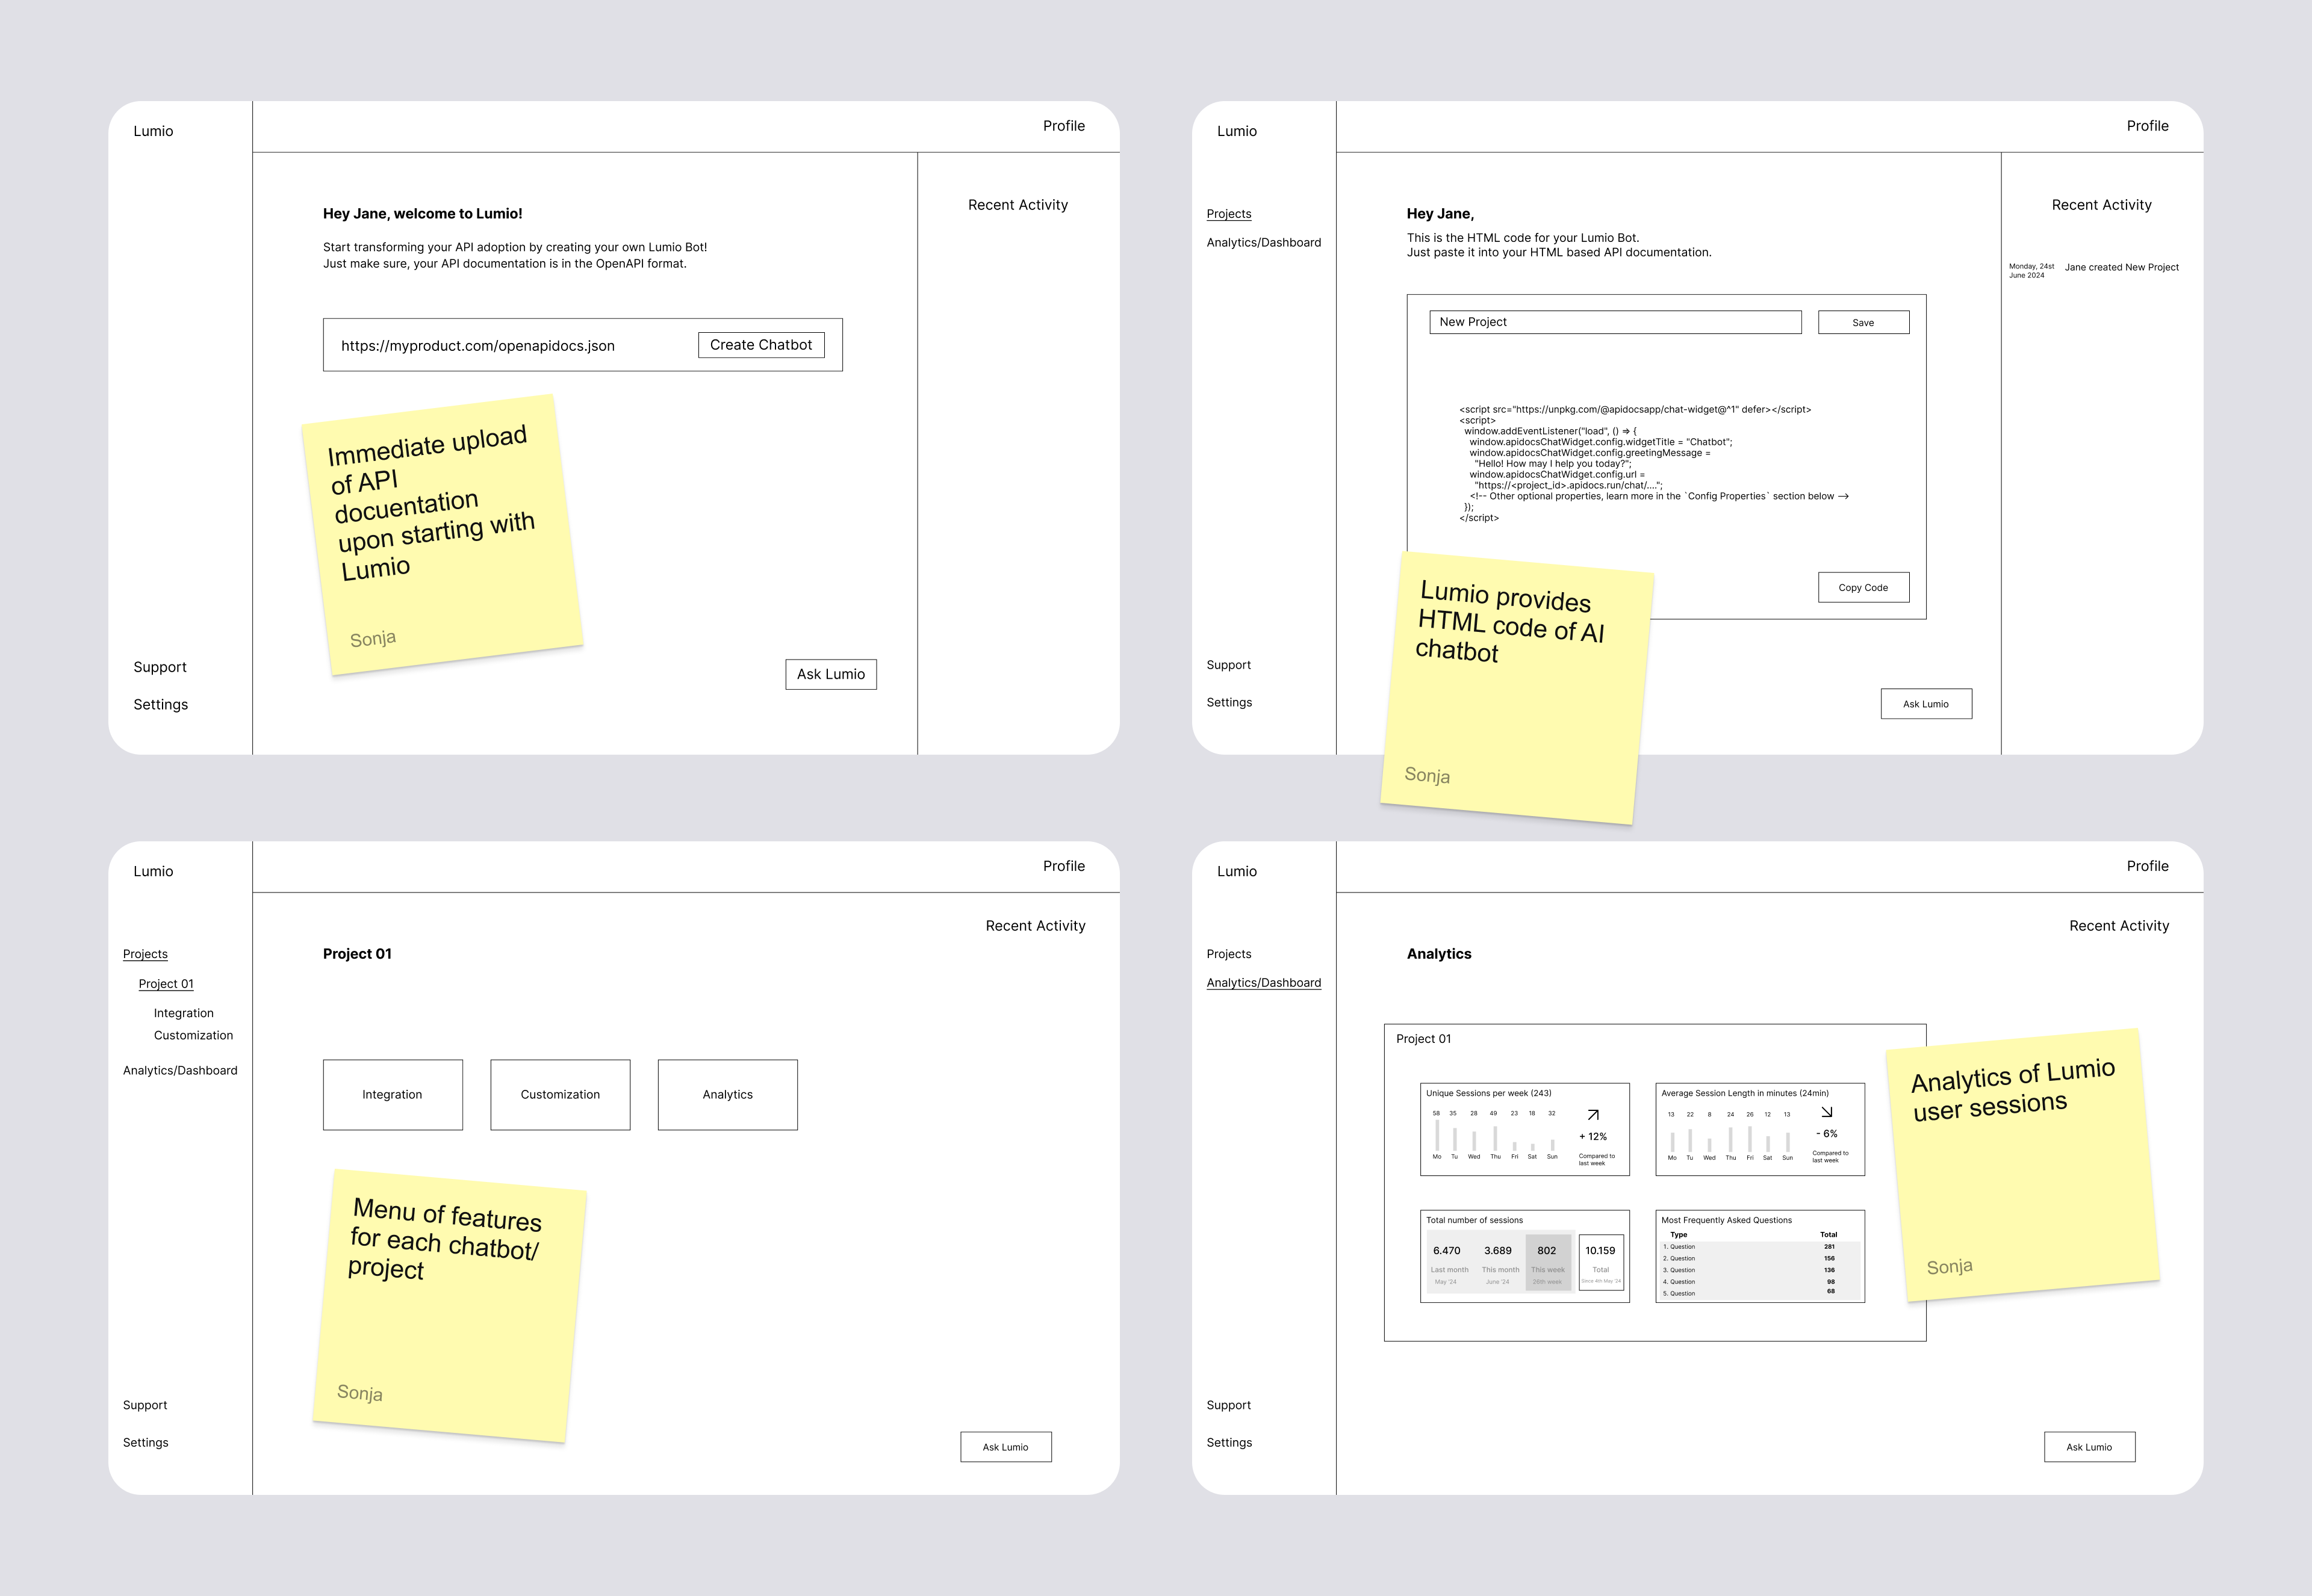This screenshot has width=2312, height=1596.
Task: Open Analytics/Dashboard on the Analytics screen sidebar
Action: pos(1264,983)
